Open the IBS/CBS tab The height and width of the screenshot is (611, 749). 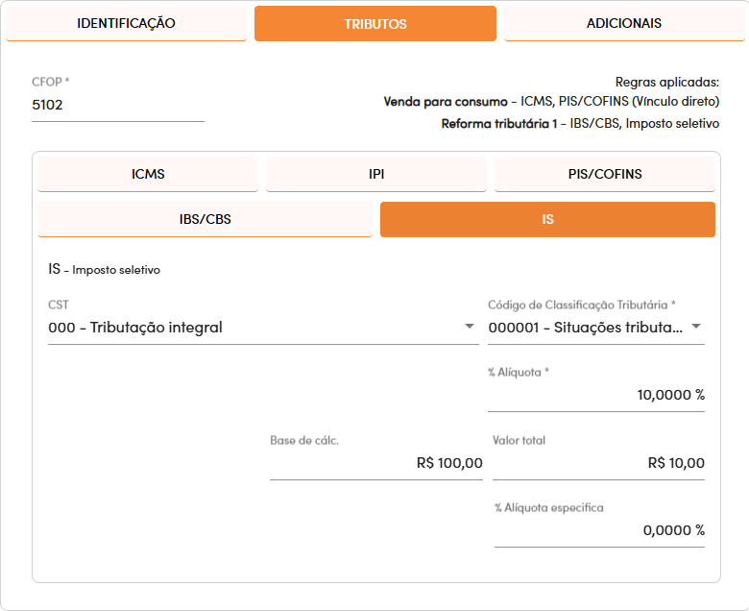[205, 219]
